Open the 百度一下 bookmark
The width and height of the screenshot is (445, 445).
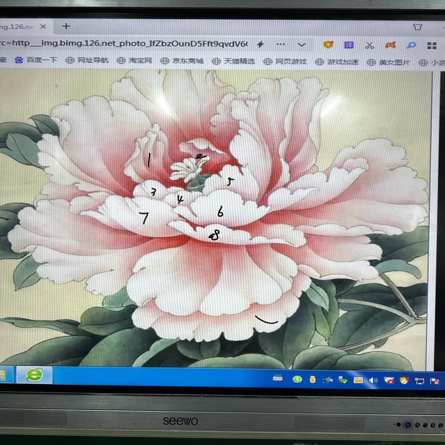tap(36, 60)
